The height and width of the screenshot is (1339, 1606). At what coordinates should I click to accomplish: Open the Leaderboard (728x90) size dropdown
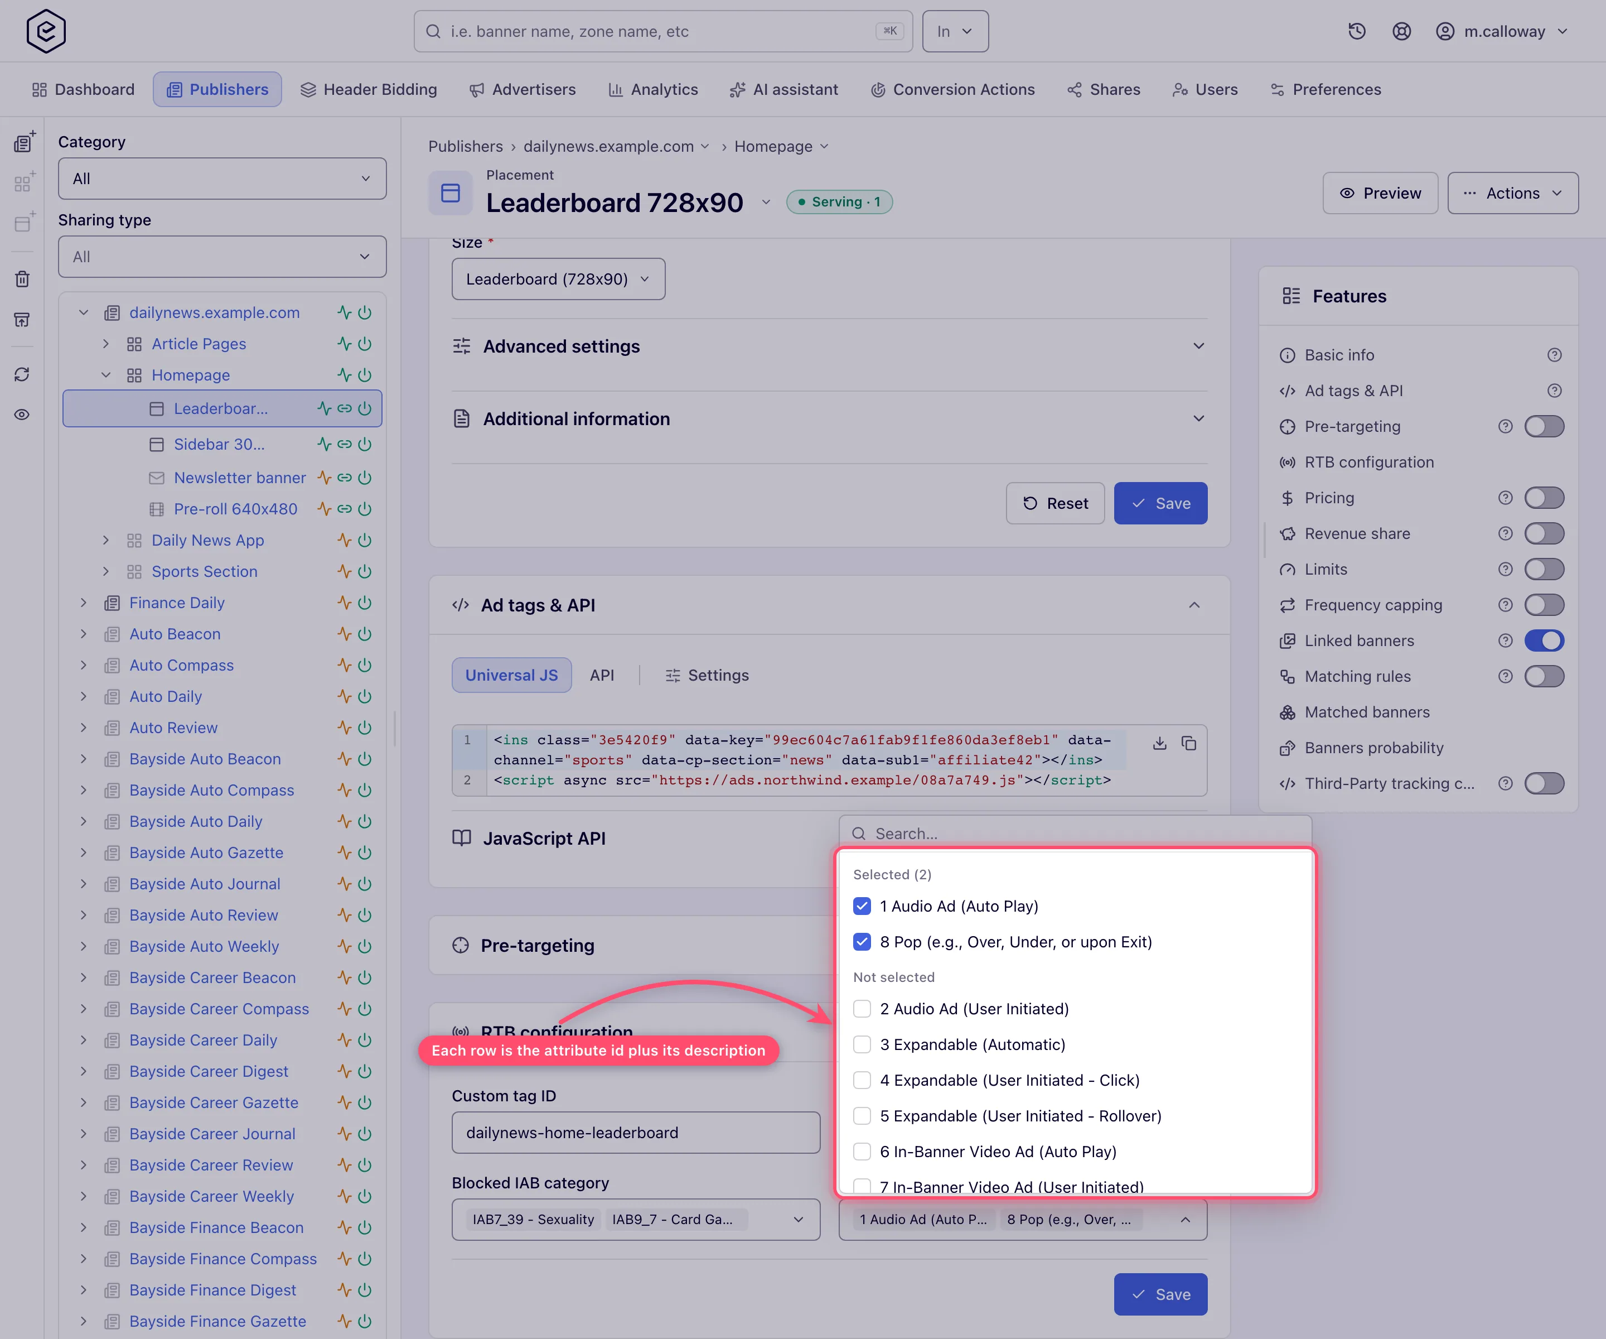(558, 280)
